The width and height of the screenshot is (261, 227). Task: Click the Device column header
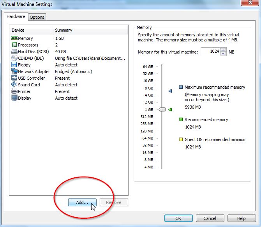coord(31,30)
